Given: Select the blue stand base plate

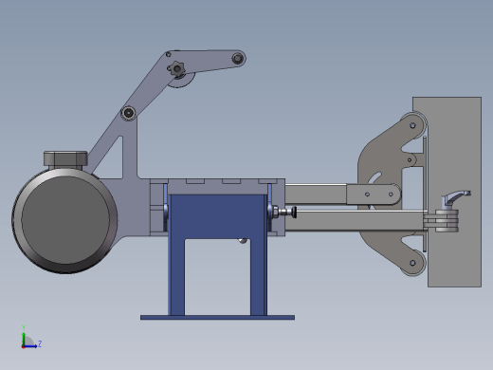Looking at the screenshot, I should 217,317.
